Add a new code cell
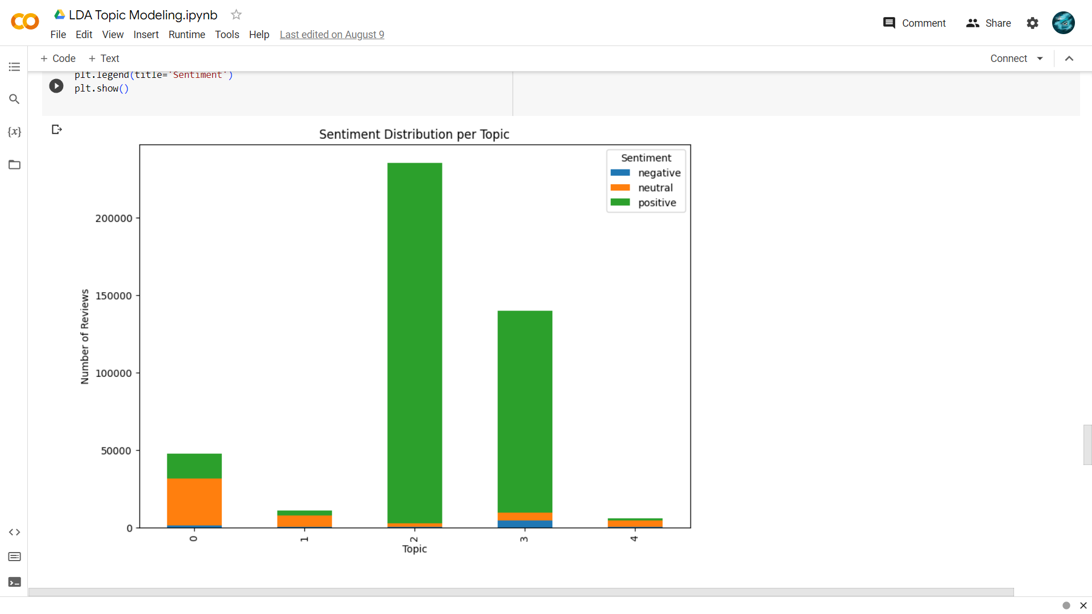 click(x=57, y=58)
